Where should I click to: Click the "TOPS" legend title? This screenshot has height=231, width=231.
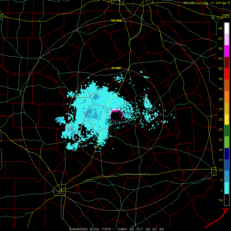click(x=226, y=15)
